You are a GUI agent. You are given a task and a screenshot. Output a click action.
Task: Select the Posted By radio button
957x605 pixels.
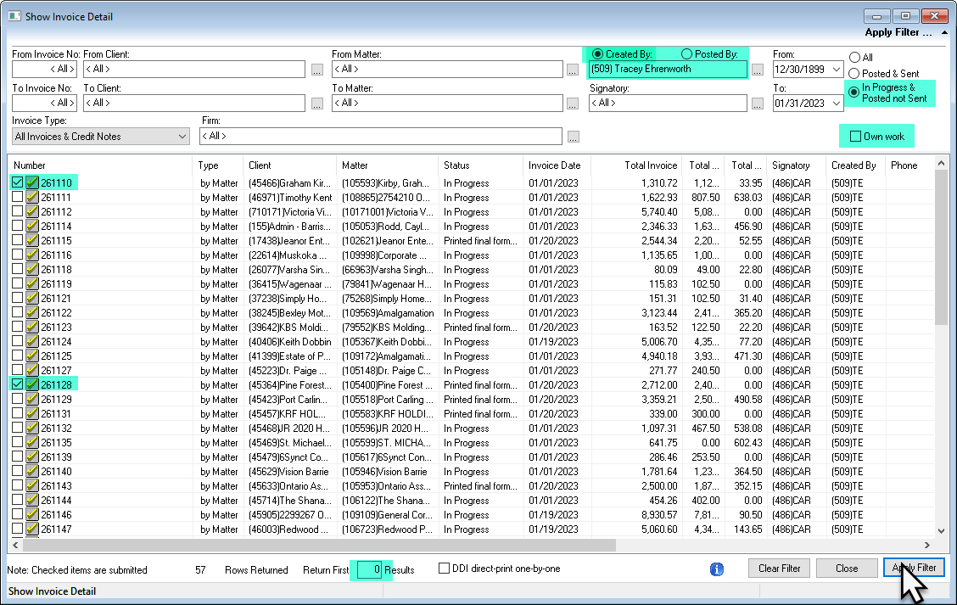tap(686, 53)
